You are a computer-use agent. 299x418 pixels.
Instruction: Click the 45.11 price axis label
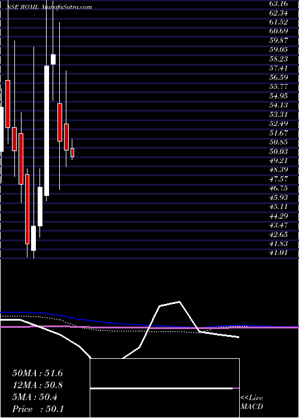click(279, 207)
